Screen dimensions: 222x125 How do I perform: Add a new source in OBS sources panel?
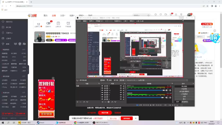point(102,102)
